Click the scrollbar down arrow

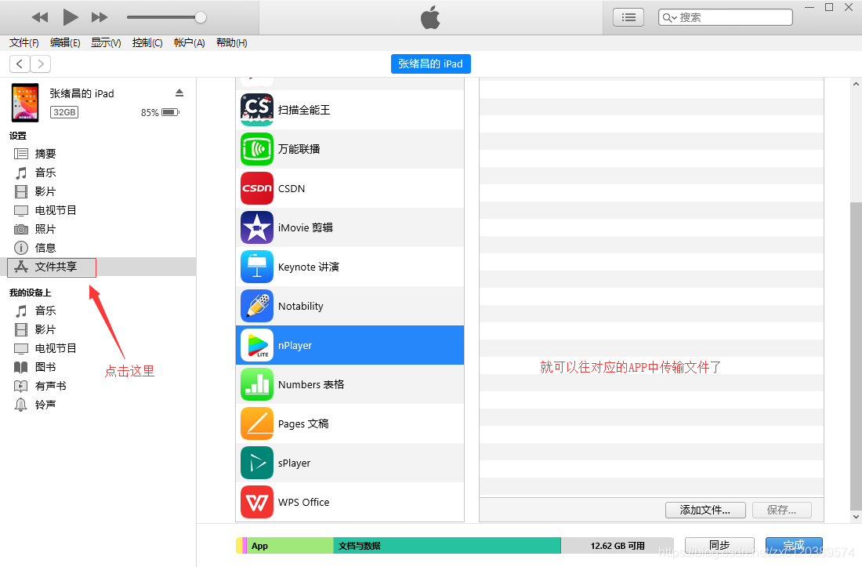coord(856,516)
